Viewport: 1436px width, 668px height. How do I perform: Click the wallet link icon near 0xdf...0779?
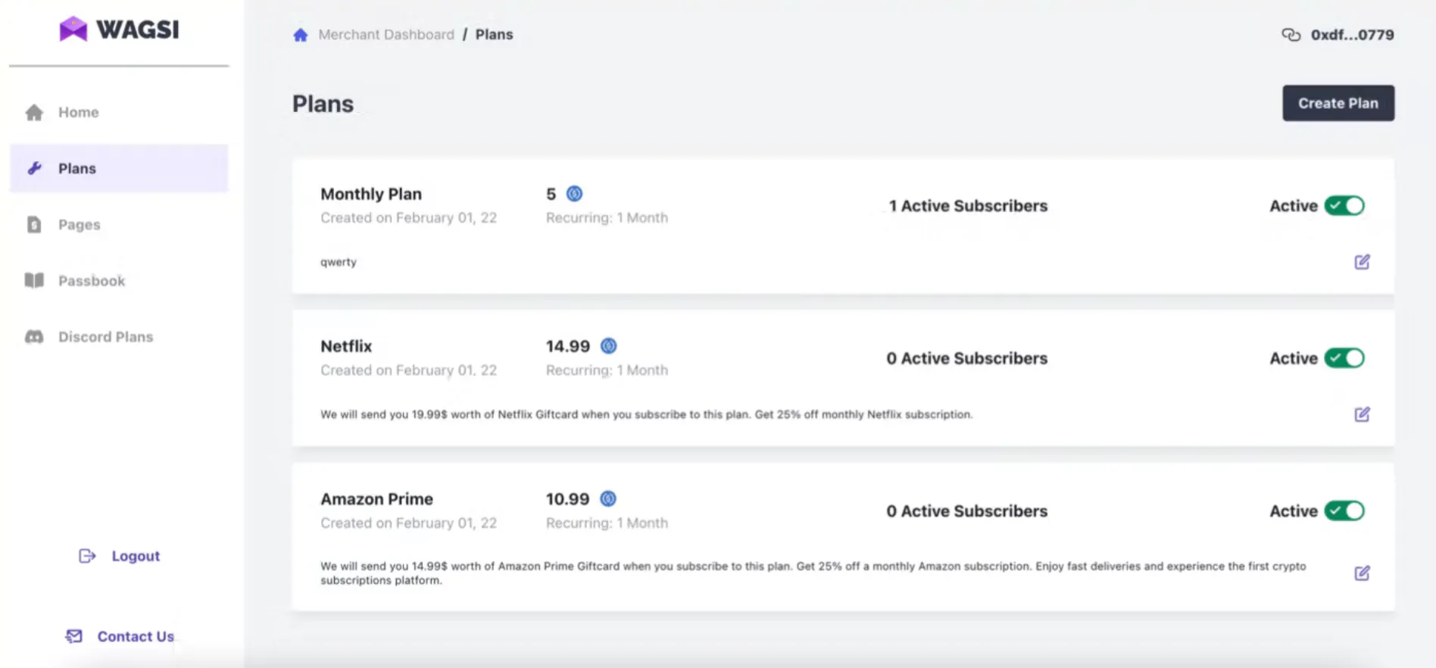tap(1291, 35)
